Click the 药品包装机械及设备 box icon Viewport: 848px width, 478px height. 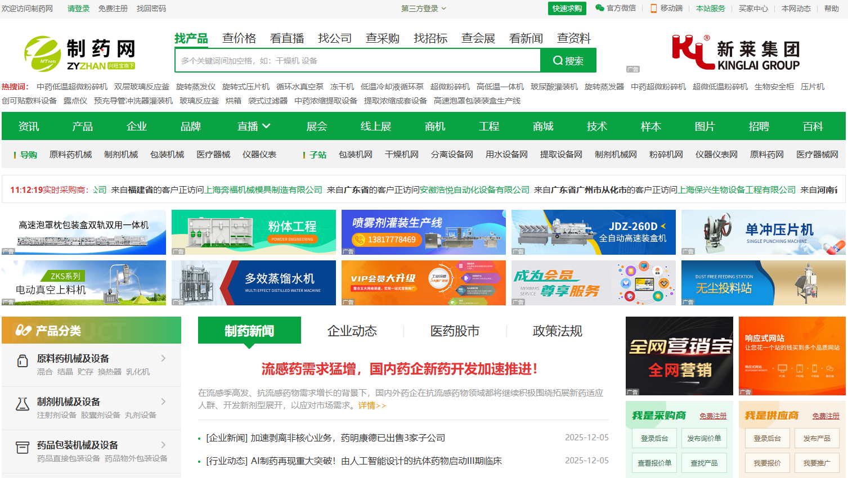point(23,448)
